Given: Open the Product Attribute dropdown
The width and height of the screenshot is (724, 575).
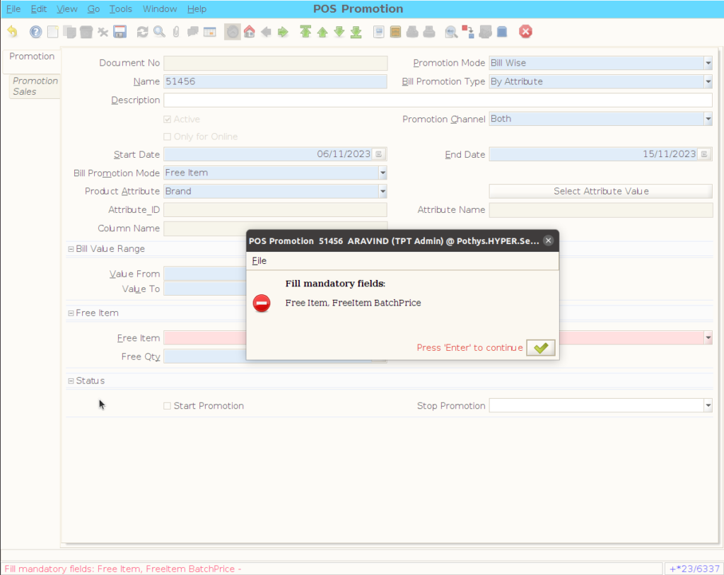Looking at the screenshot, I should [383, 191].
